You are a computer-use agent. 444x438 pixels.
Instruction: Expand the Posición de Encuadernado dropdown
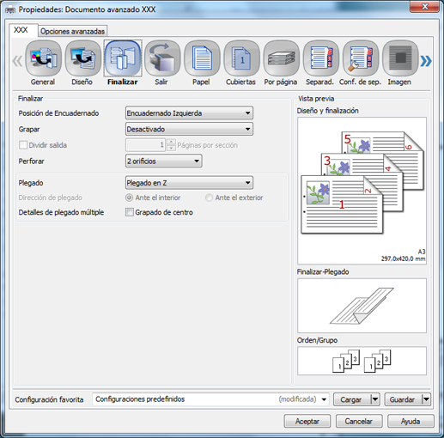pos(189,113)
